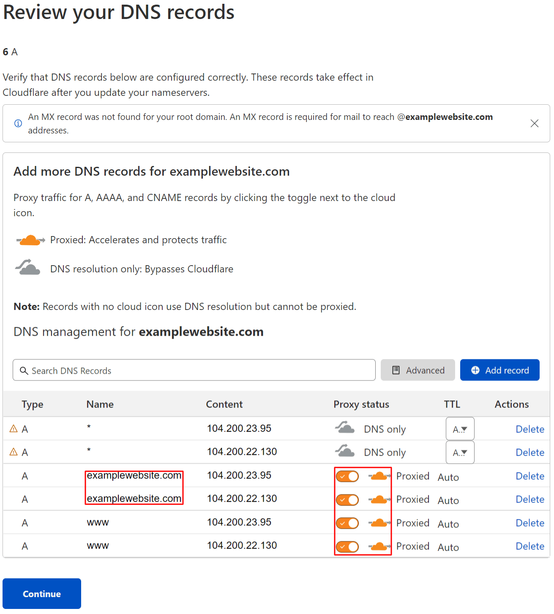This screenshot has height=614, width=554.
Task: Click examplewebsite.com name in 104.200.23.95 row
Action: 134,475
